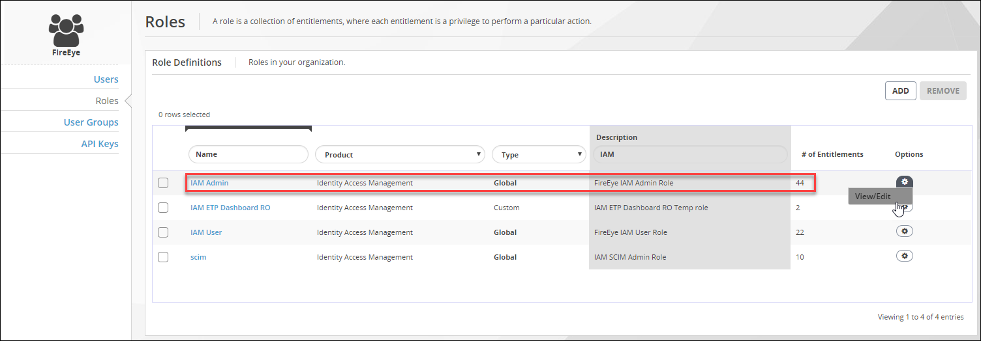
Task: Open the scim role link
Action: [198, 257]
